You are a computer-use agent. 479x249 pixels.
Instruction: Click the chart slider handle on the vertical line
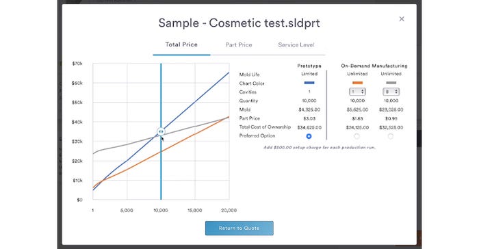pyautogui.click(x=161, y=131)
